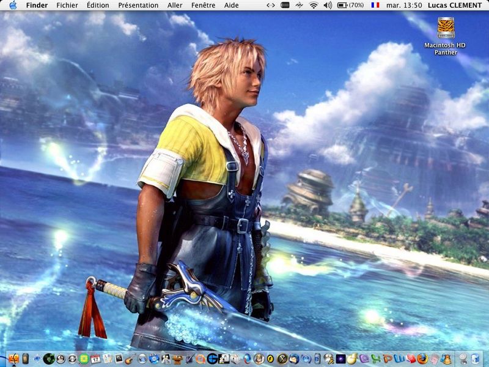Open Thunderbird mail in the Dock
The image size is (489, 367).
294,359
